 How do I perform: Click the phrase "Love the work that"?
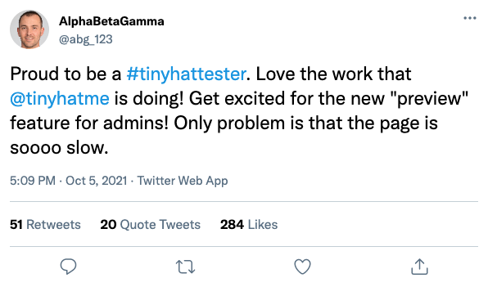point(333,74)
